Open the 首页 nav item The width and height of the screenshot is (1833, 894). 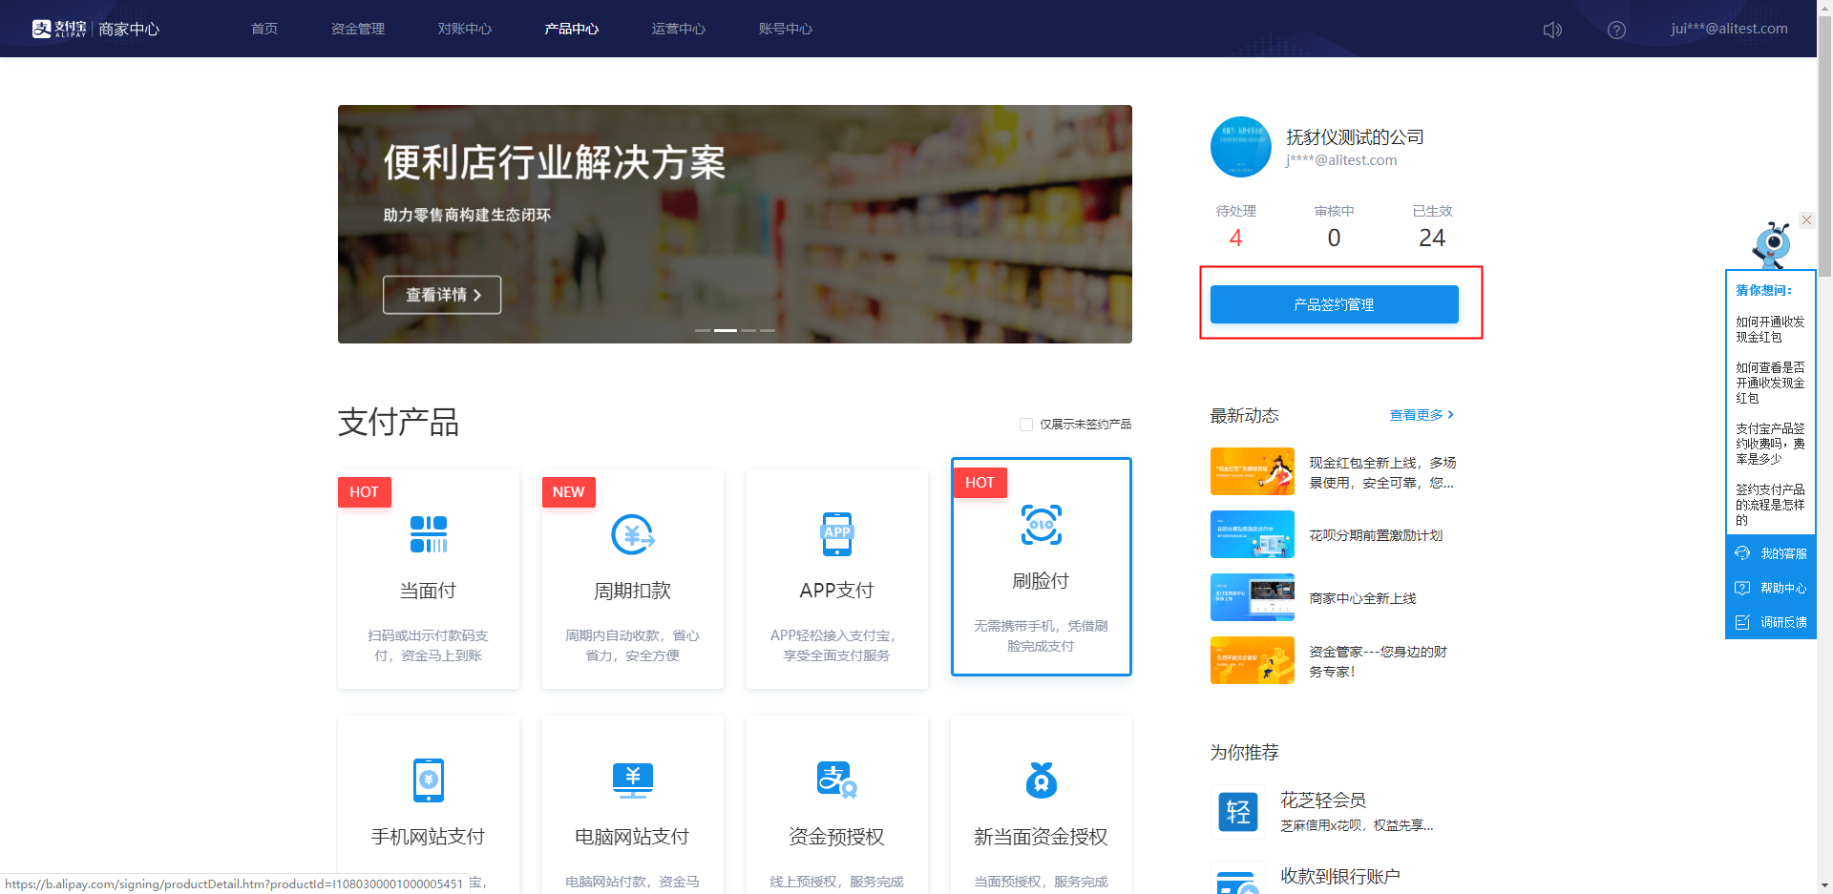coord(264,29)
